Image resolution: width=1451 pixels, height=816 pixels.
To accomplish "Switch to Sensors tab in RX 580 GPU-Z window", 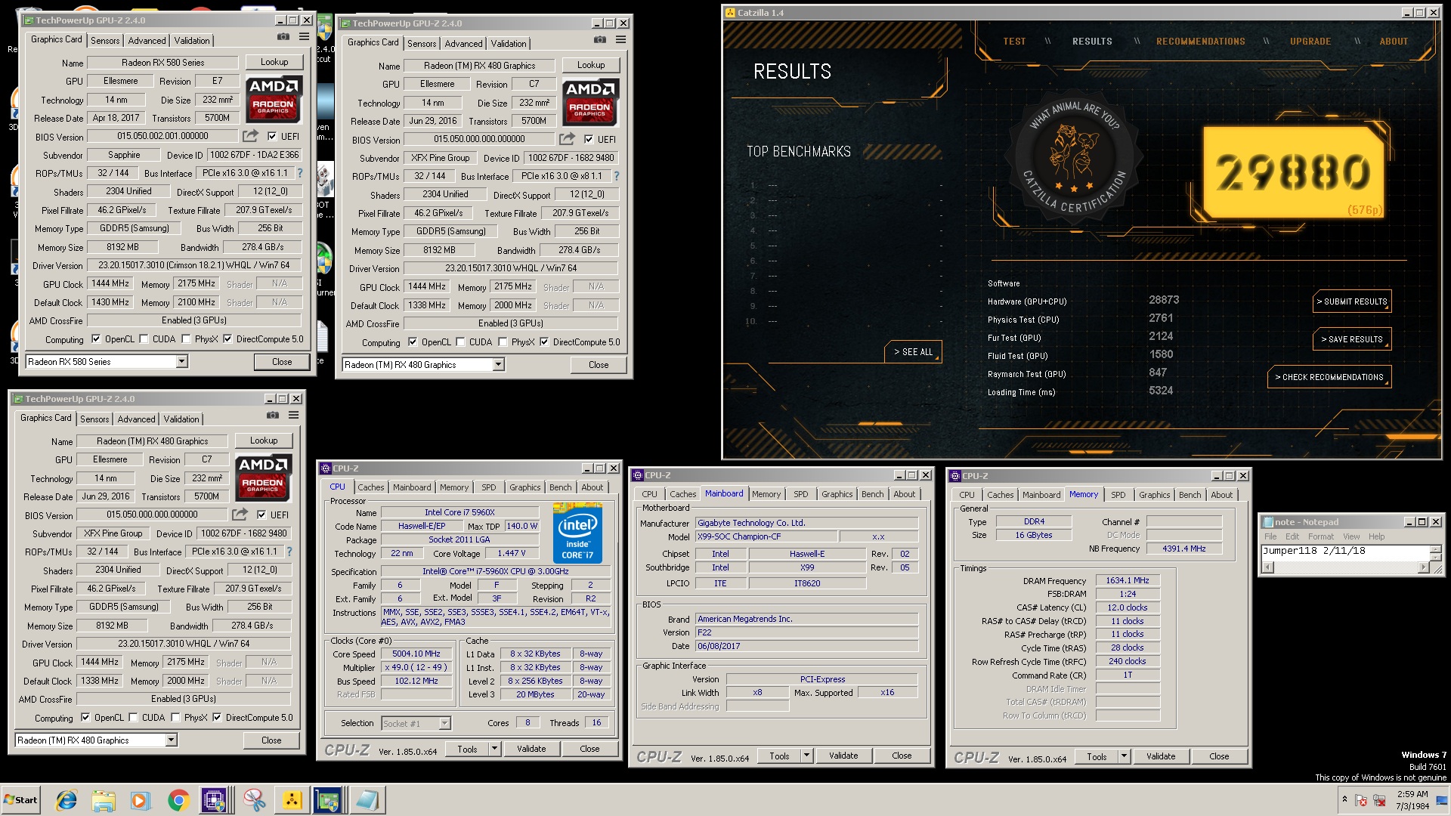I will point(105,41).
